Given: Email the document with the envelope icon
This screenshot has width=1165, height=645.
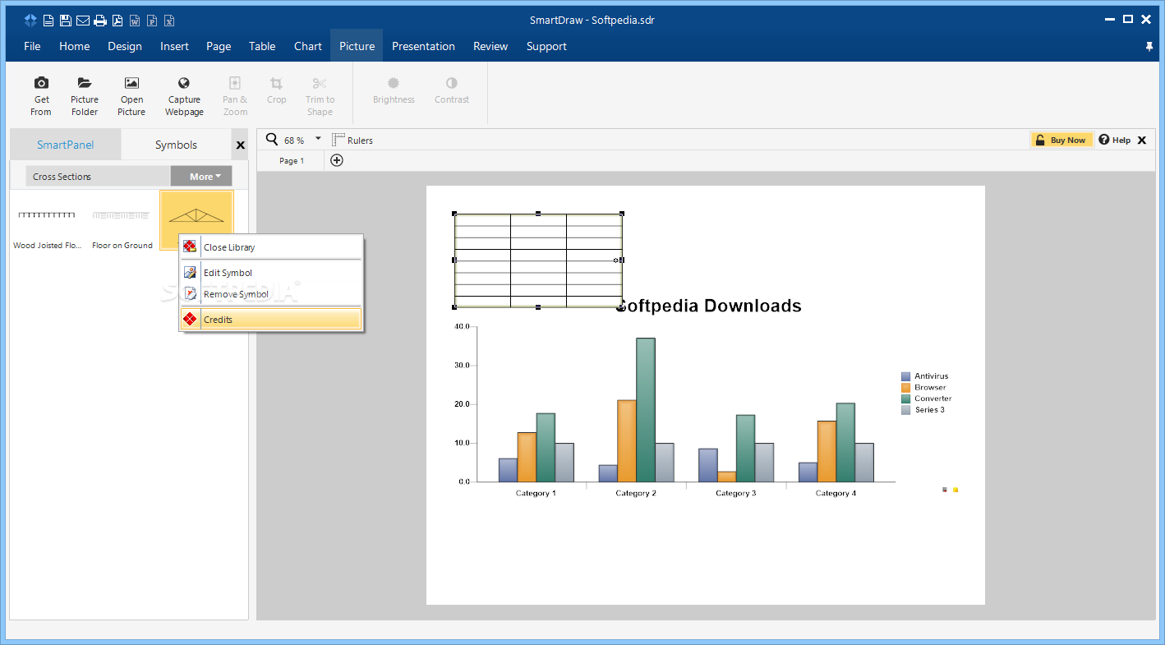Looking at the screenshot, I should (x=83, y=21).
